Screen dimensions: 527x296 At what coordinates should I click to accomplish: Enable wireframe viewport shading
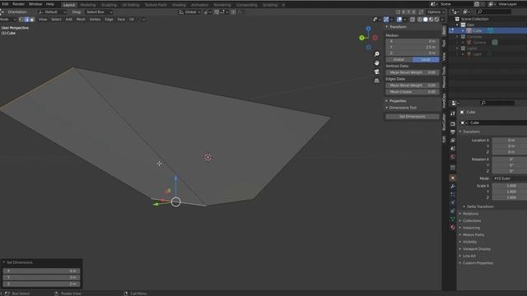420,20
